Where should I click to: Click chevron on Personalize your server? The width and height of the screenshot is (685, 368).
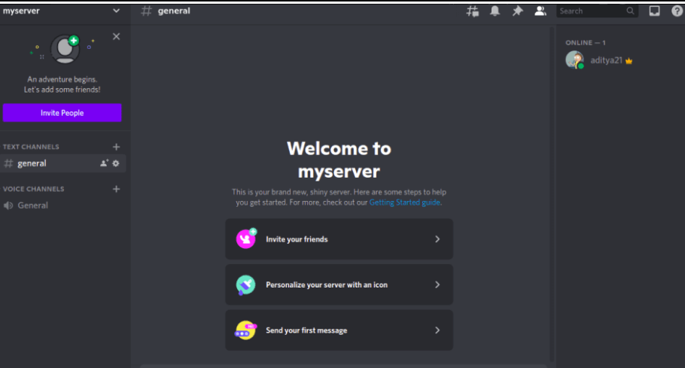coord(437,284)
